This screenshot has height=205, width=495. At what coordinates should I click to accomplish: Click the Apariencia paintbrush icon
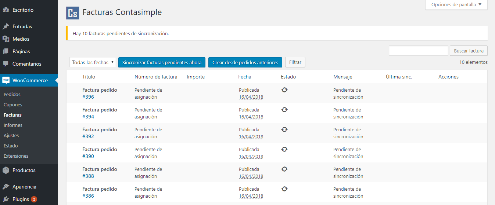[6, 187]
